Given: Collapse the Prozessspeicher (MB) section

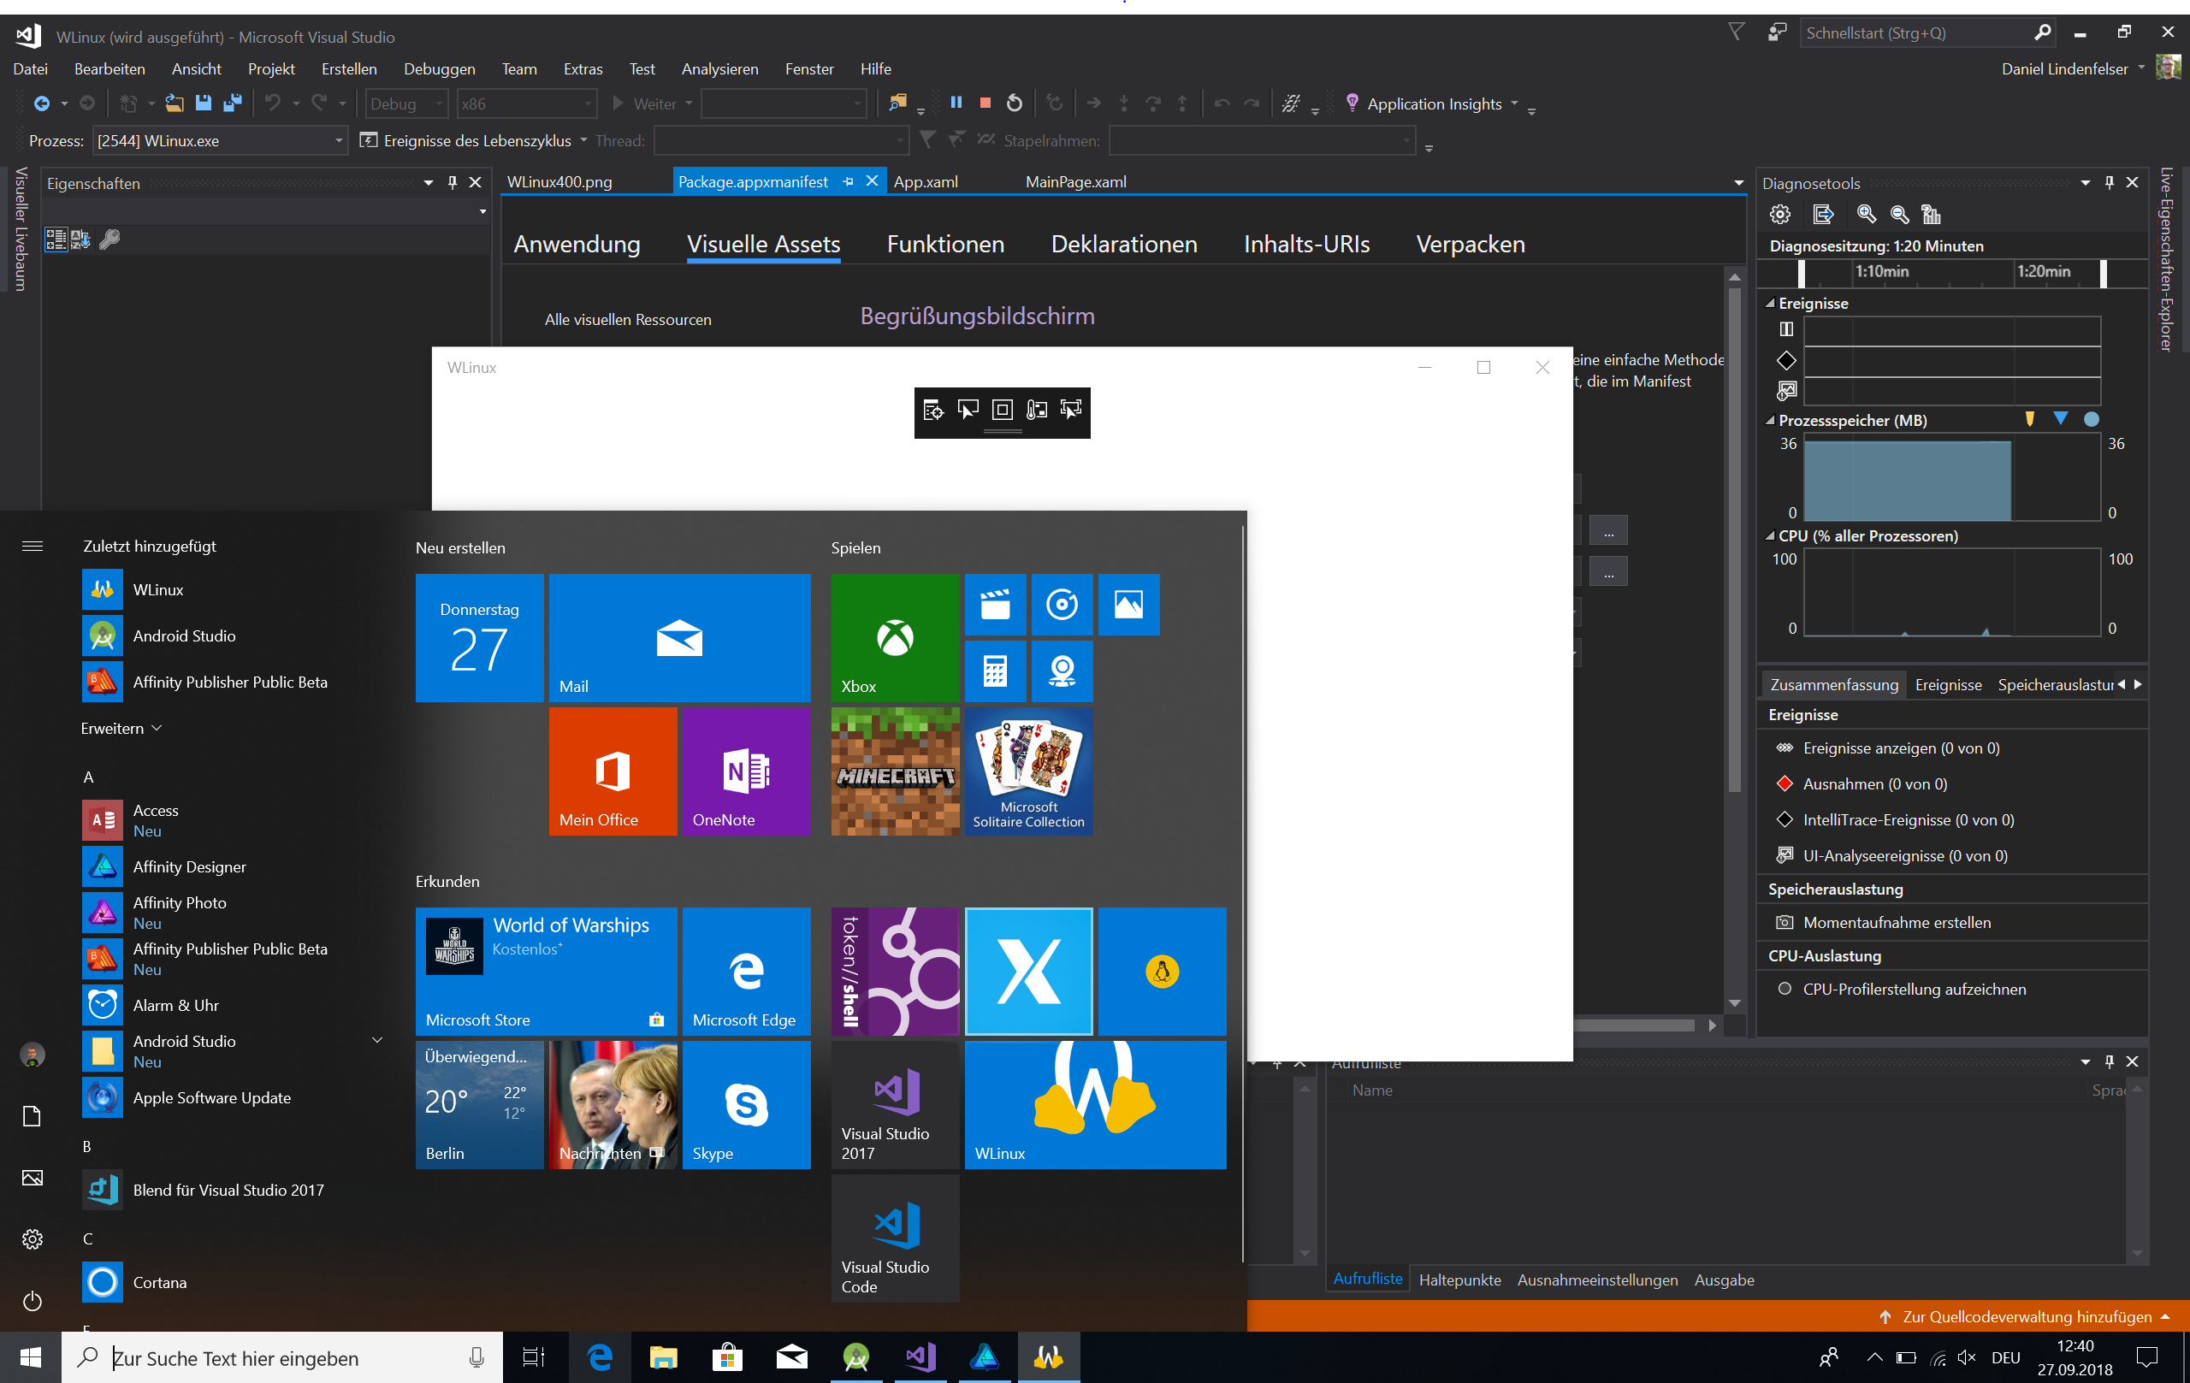Looking at the screenshot, I should coord(1770,420).
